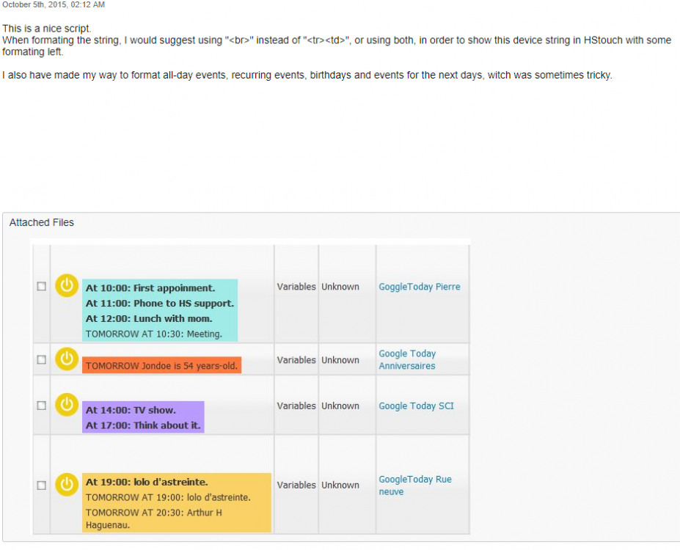Click Variables in the GoggleToday Pierre row

296,287
